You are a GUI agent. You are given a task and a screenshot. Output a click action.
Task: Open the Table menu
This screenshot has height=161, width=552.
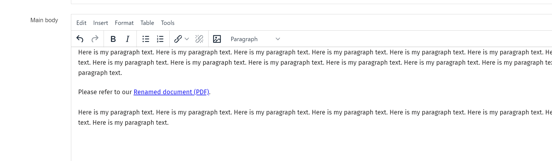147,23
